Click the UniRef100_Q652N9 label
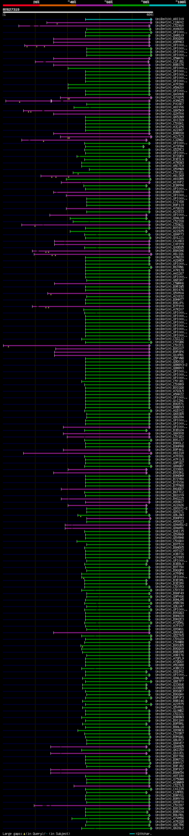 [169, 117]
